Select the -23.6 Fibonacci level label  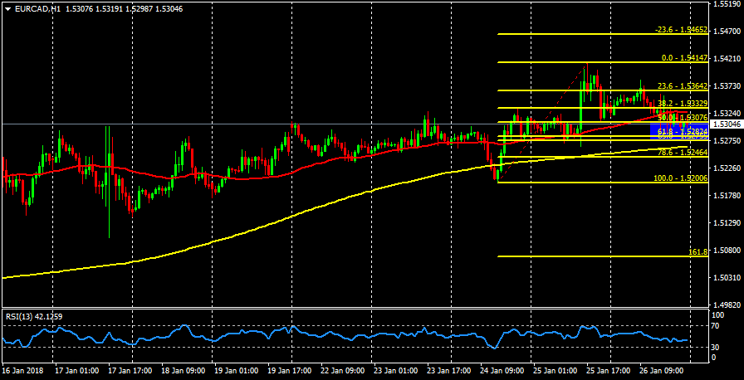[679, 29]
